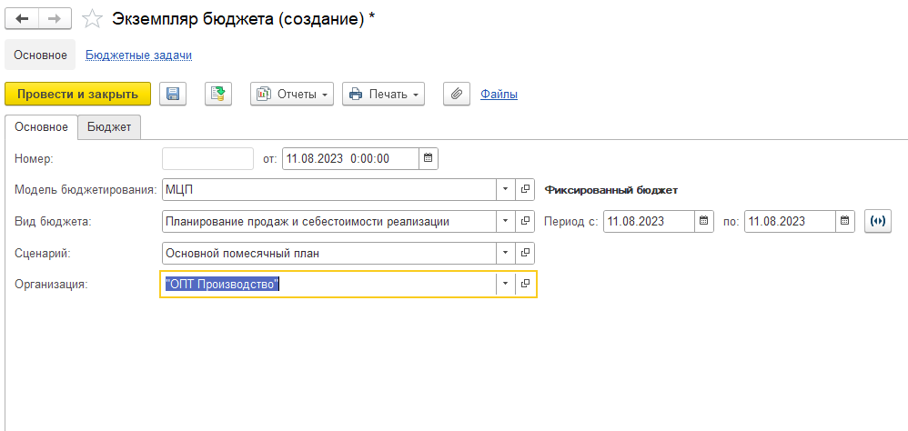Viewport: 908px width, 431px height.
Task: Open the calendar for the document date
Action: tap(429, 158)
